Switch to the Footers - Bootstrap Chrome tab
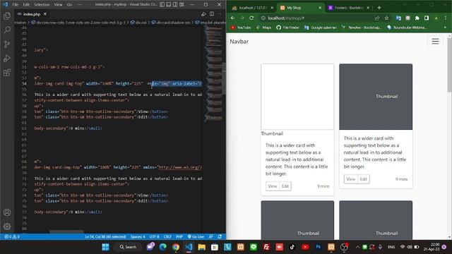 click(x=348, y=8)
